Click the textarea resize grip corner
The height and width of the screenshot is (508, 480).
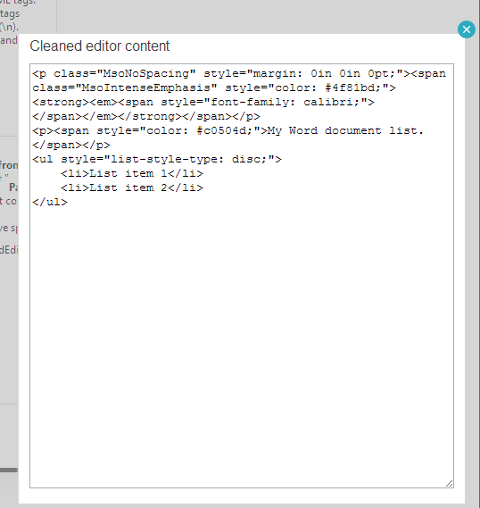click(x=450, y=483)
